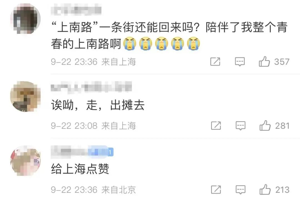The height and width of the screenshot is (200, 300).
Task: Open replies for the "出摊去" comment
Action: pyautogui.click(x=241, y=126)
